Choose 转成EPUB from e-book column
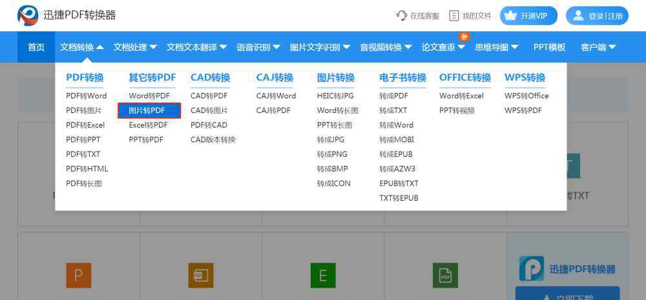Screen dimensions: 646x300 [x=396, y=154]
